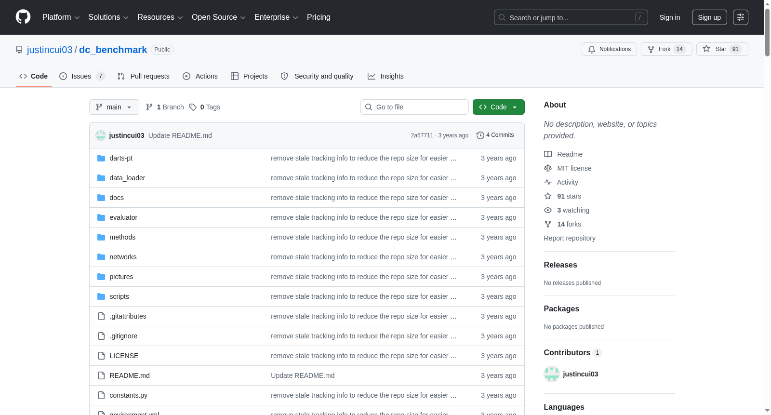Click the Report repository link
771x415 pixels.
[570, 238]
